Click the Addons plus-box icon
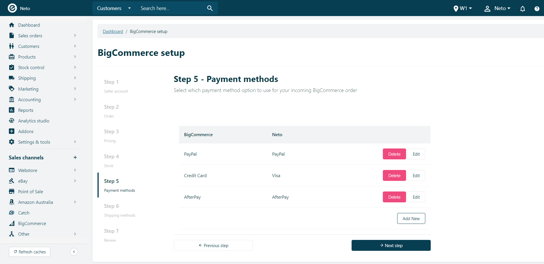Screen dimensions: 544x264 [x=12, y=131]
